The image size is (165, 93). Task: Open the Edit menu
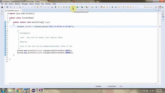point(6,4)
